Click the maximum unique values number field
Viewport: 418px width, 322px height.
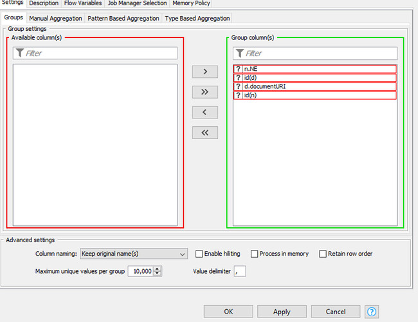(140, 271)
